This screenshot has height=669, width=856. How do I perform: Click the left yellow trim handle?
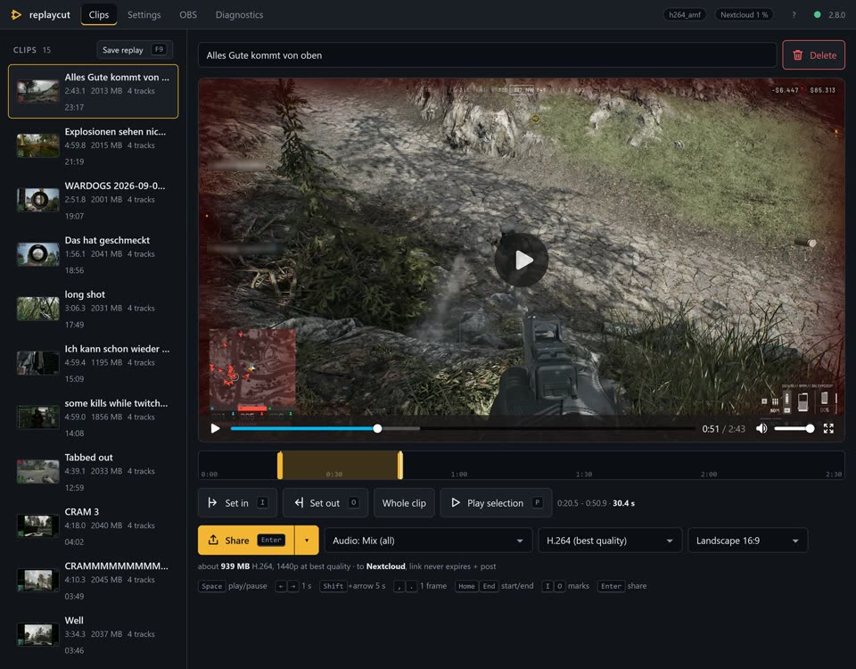[x=280, y=466]
